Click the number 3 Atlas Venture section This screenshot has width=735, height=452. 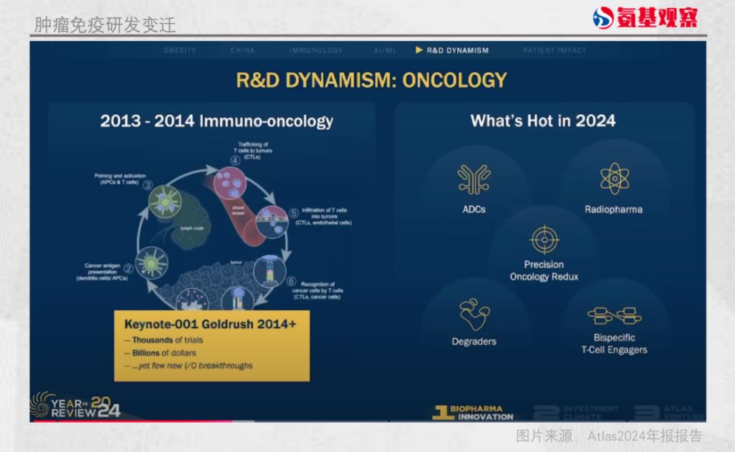click(670, 412)
